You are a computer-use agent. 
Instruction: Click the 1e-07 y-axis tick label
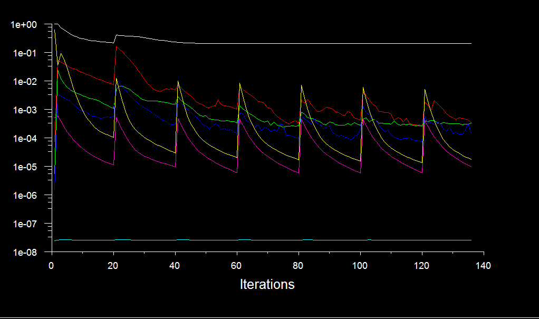tap(24, 224)
